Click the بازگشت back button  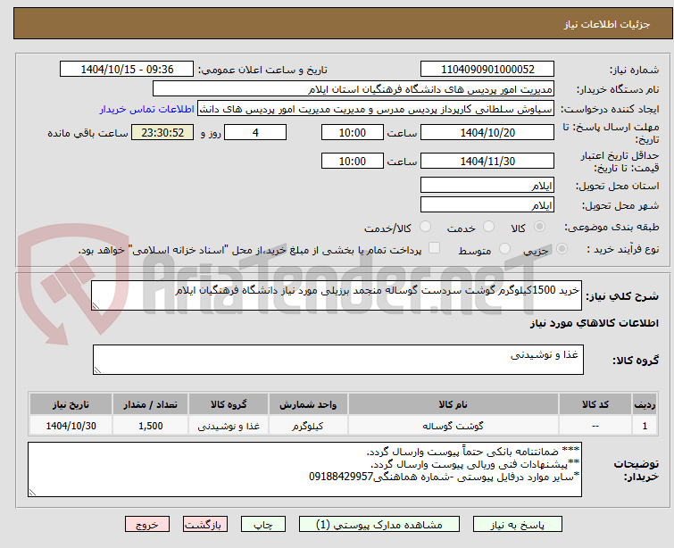(205, 525)
